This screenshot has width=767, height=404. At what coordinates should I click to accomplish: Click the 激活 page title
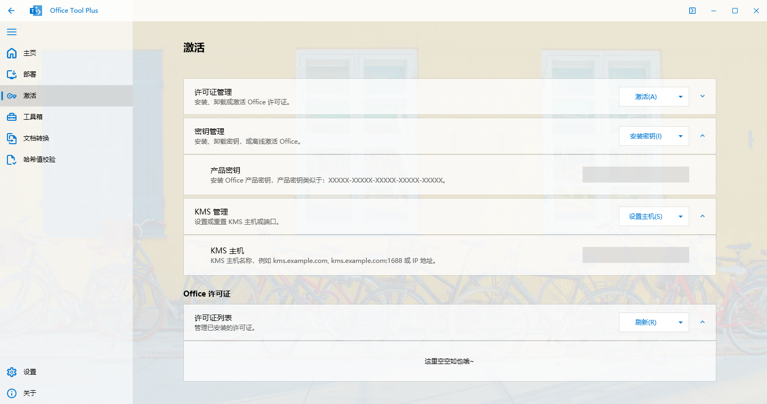[194, 48]
